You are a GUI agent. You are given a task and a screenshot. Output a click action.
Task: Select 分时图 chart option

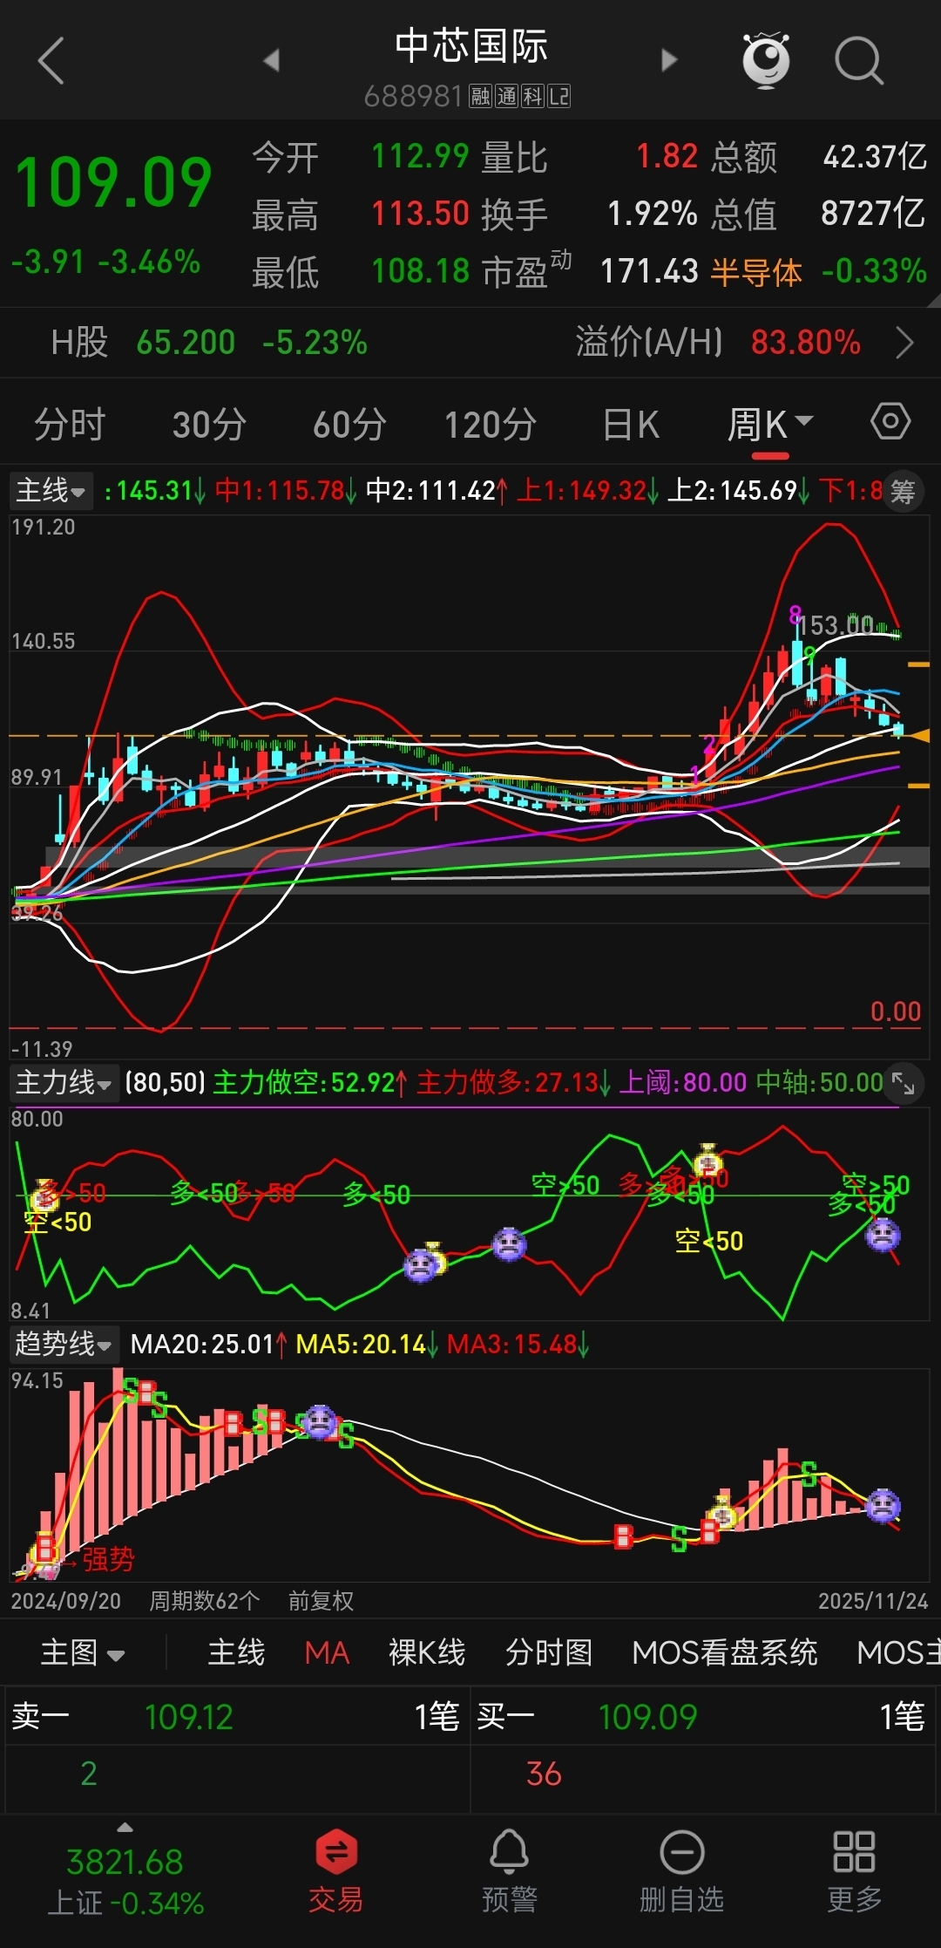point(549,1652)
